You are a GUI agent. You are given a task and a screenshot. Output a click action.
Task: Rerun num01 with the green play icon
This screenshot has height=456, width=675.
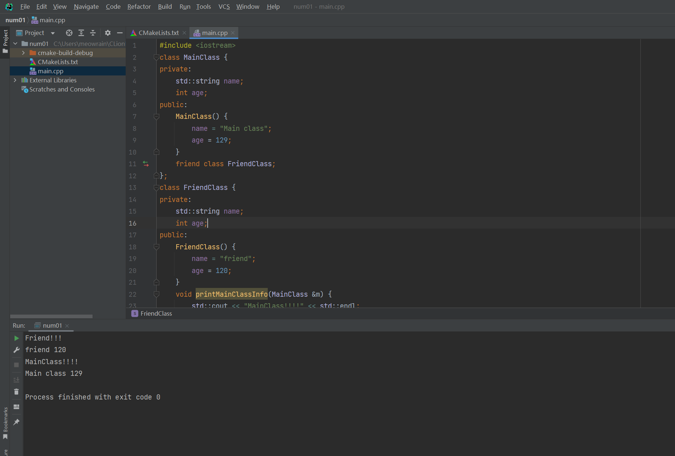(16, 338)
